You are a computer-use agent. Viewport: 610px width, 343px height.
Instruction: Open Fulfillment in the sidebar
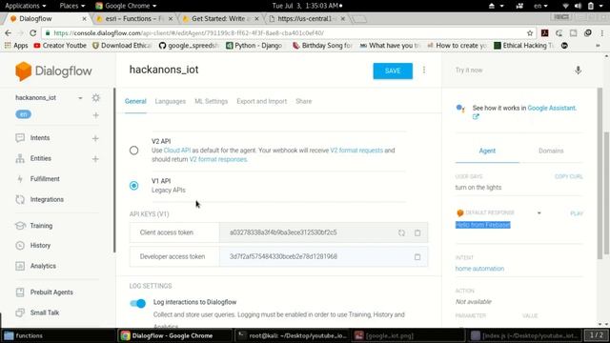[45, 179]
